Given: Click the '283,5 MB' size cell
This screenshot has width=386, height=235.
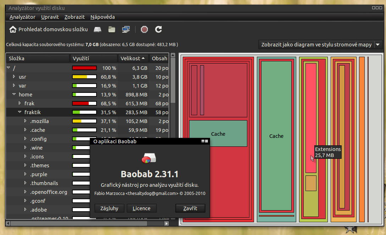Looking at the screenshot, I should (x=136, y=112).
